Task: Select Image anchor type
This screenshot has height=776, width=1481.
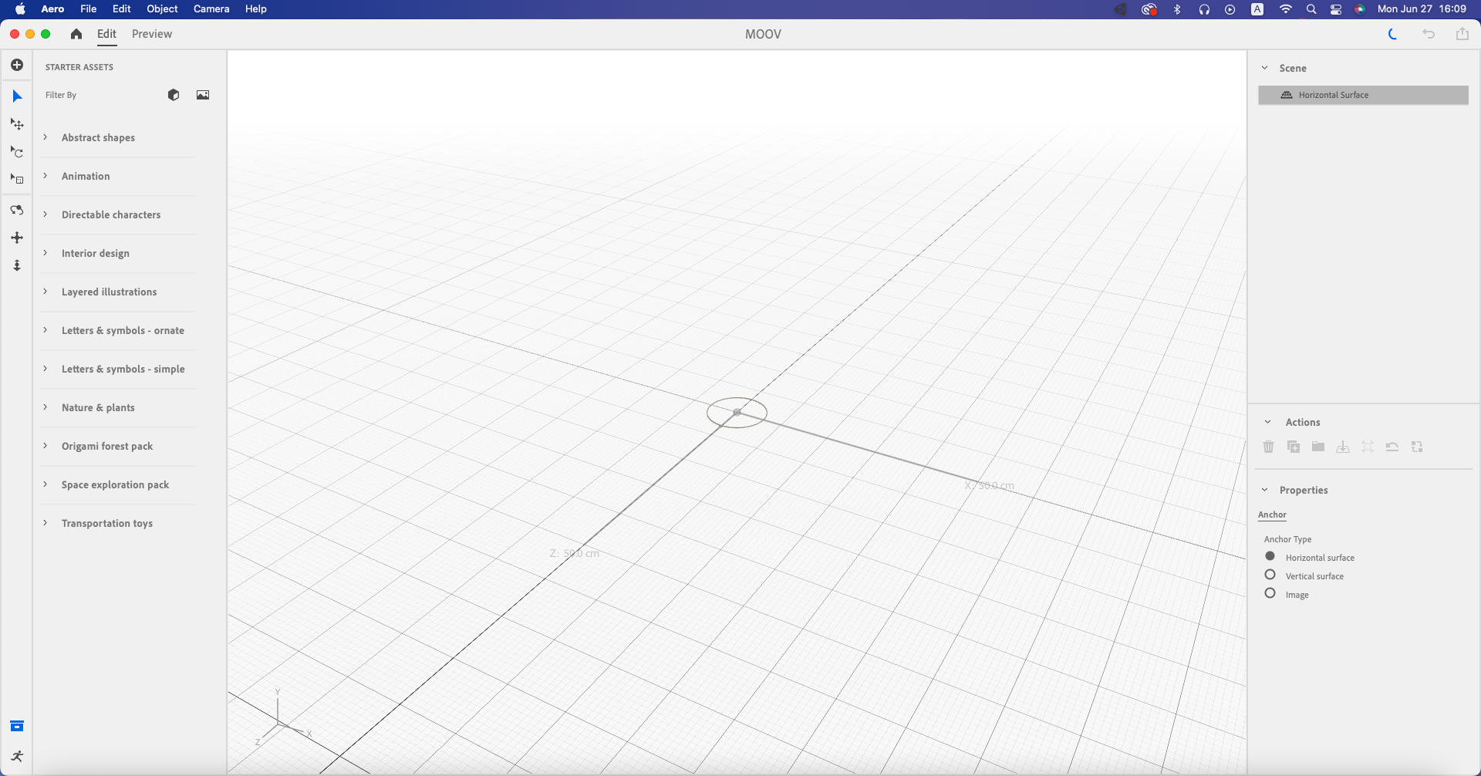Action: coord(1270,593)
